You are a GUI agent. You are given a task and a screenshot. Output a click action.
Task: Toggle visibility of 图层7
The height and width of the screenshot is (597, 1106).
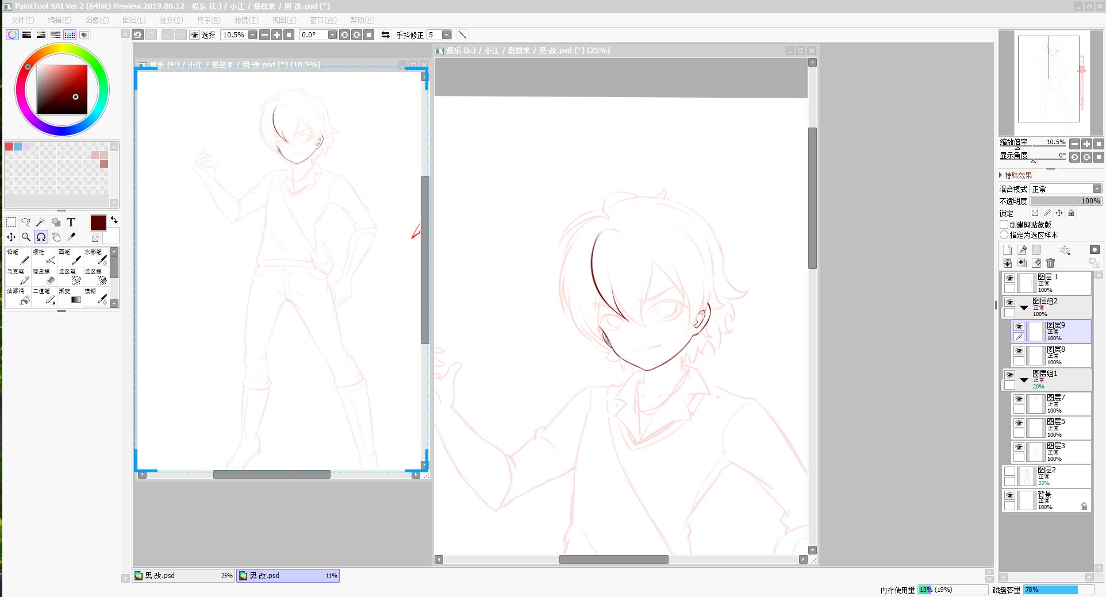pos(1019,399)
